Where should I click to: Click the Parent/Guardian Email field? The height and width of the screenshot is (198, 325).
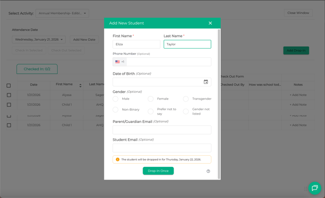pos(162,130)
